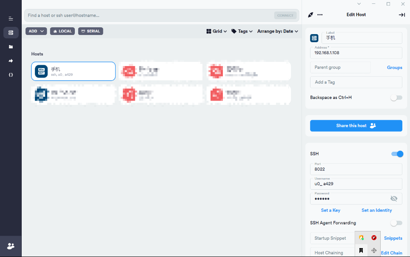
Task: Click the Username field with u0_a429
Action: 356,184
